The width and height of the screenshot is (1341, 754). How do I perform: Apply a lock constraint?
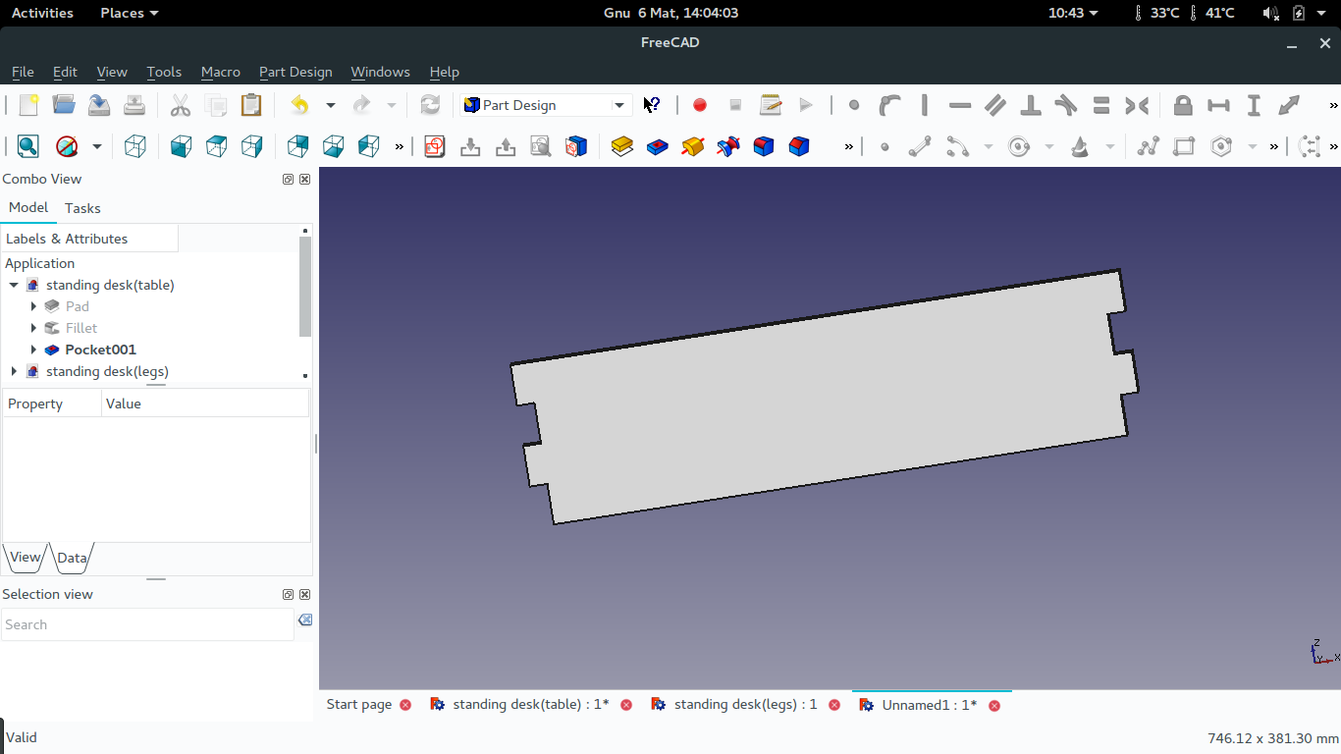point(1182,105)
